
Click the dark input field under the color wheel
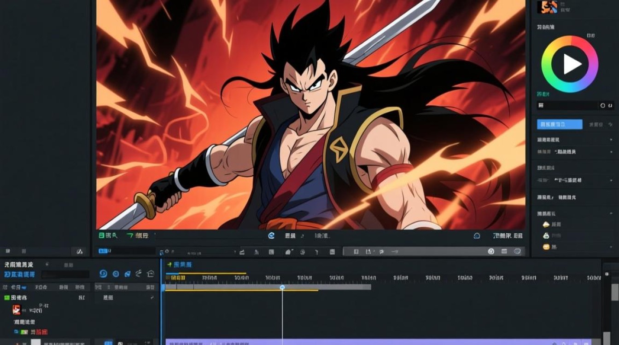pos(574,105)
